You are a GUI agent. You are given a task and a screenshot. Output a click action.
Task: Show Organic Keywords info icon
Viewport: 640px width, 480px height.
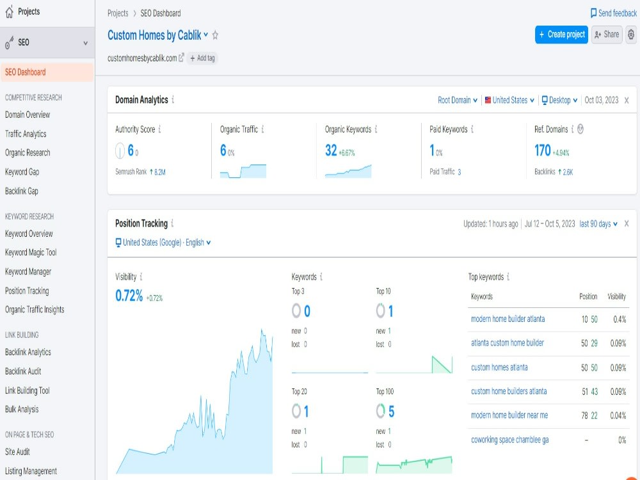(376, 129)
